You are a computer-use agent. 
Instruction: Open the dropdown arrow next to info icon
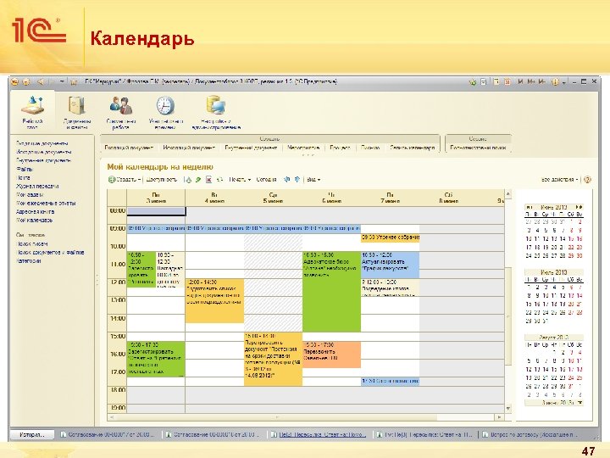[x=563, y=82]
